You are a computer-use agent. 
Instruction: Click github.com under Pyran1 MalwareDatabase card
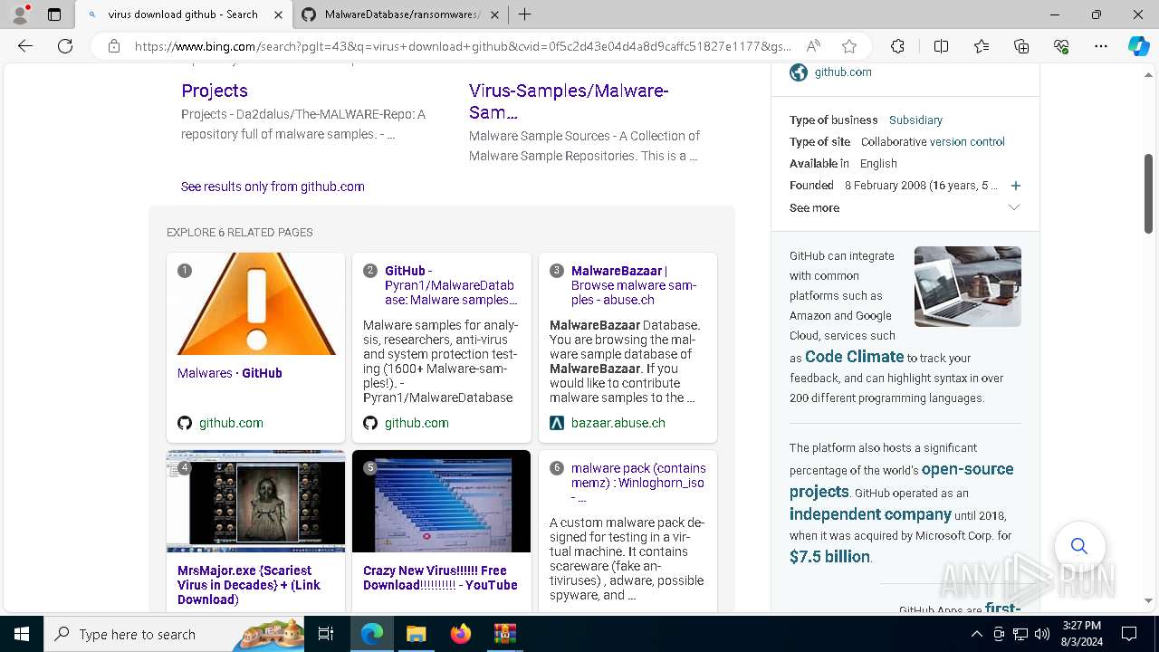[x=417, y=423]
